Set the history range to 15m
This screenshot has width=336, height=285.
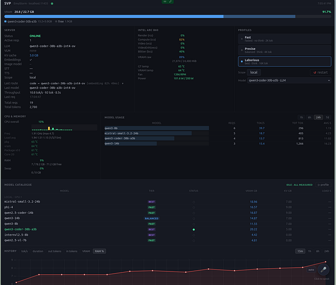click(300, 251)
